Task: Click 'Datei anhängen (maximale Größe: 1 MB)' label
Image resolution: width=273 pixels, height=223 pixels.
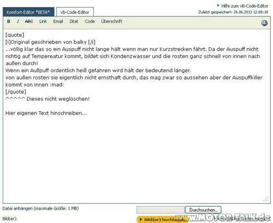Action: pyautogui.click(x=40, y=208)
